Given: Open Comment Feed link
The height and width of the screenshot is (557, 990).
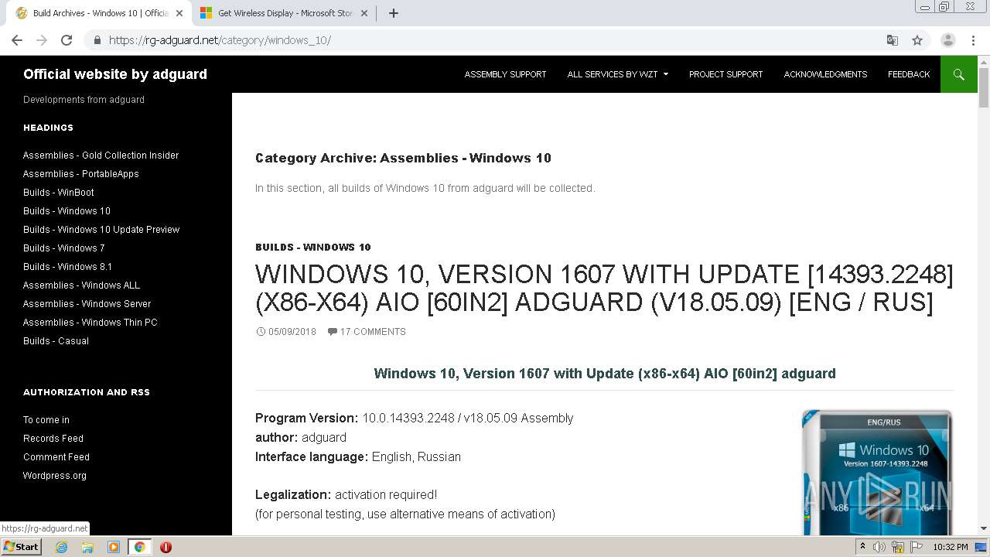Looking at the screenshot, I should pos(56,457).
